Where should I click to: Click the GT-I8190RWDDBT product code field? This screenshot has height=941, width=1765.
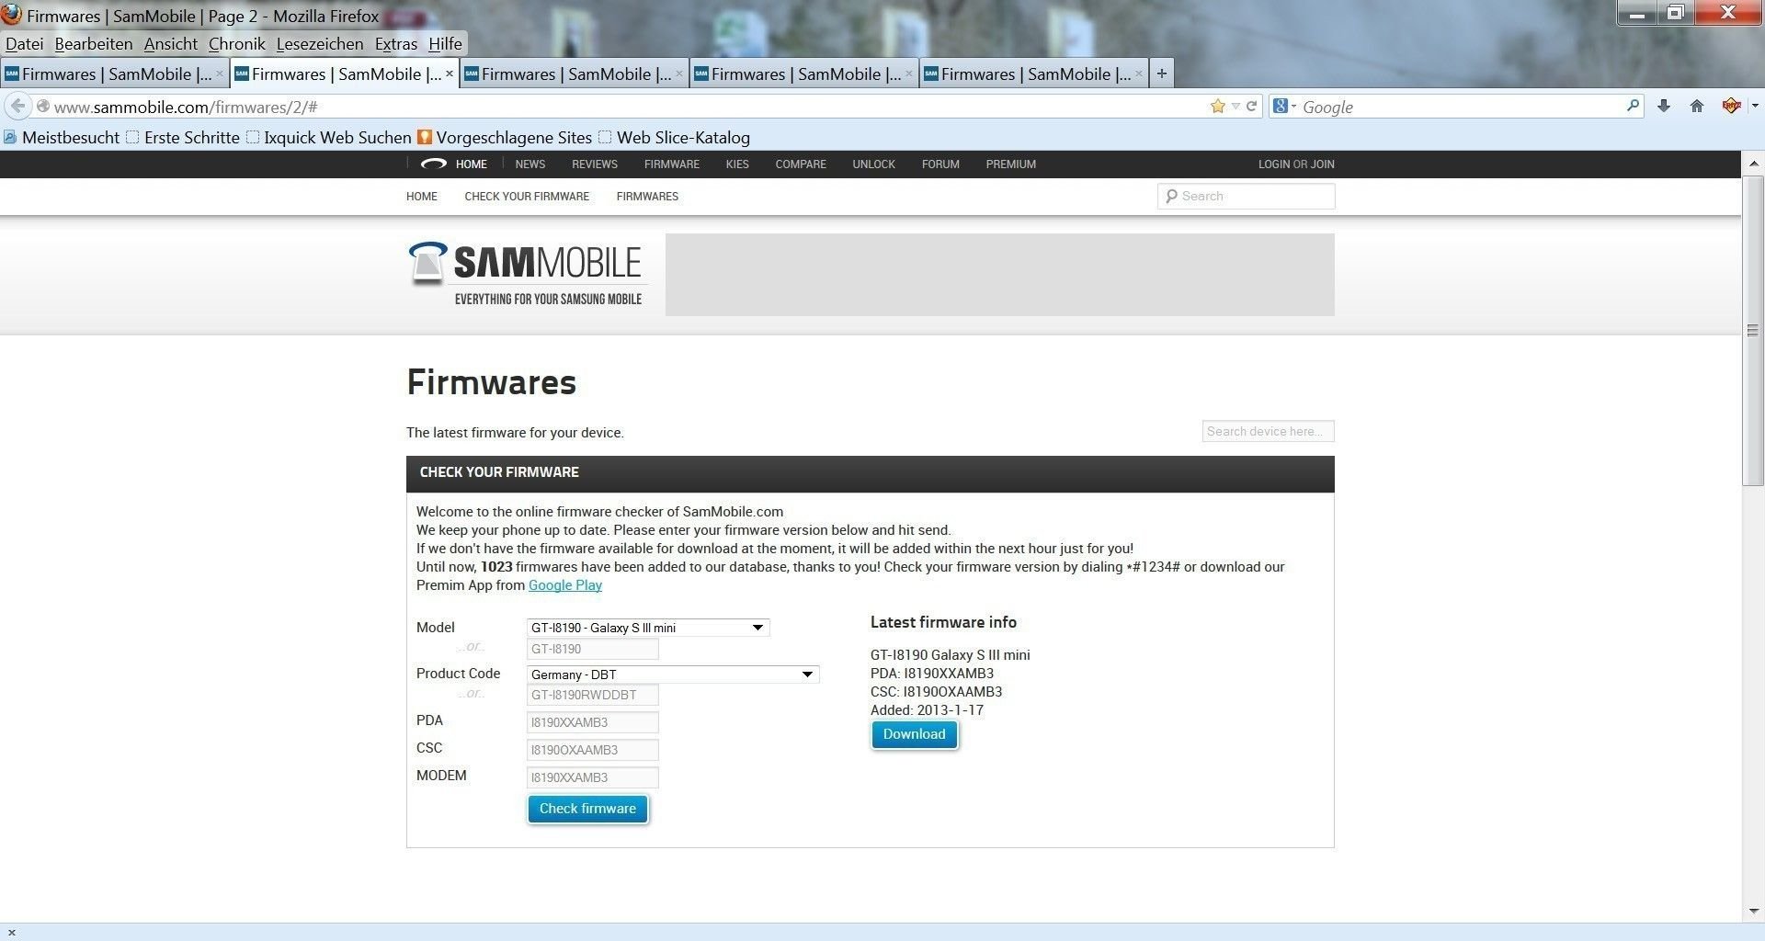pyautogui.click(x=593, y=695)
